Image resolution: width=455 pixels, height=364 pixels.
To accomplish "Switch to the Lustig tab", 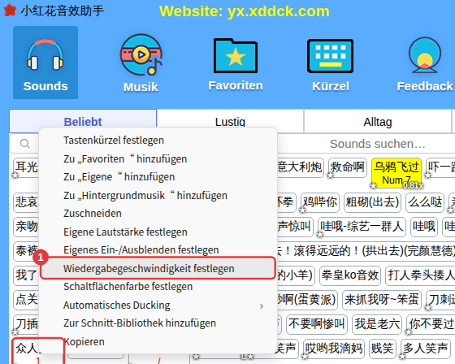I will click(230, 122).
